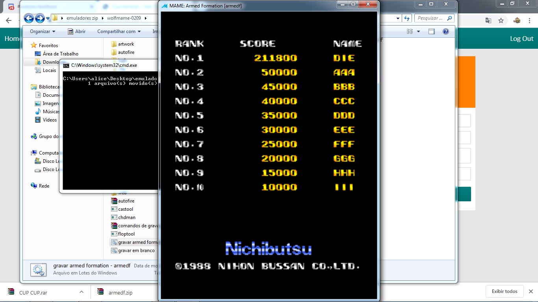538x302 pixels.
Task: Select chdman application file
Action: (123, 217)
